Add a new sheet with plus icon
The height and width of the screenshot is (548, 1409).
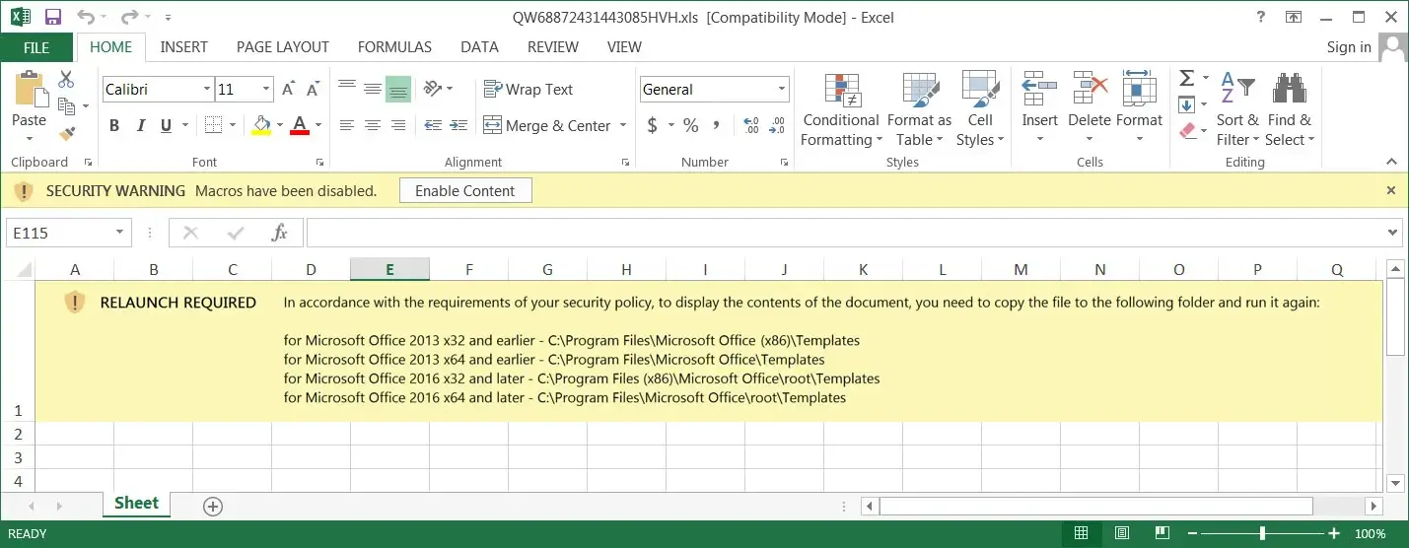pyautogui.click(x=212, y=506)
